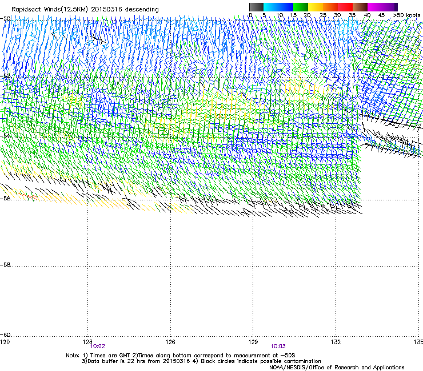Select the '30' legend scale label
Image resolution: width=423 pixels, height=371 pixels.
click(337, 15)
